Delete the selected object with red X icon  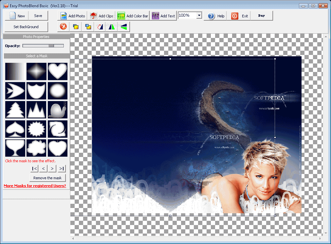(x=63, y=26)
